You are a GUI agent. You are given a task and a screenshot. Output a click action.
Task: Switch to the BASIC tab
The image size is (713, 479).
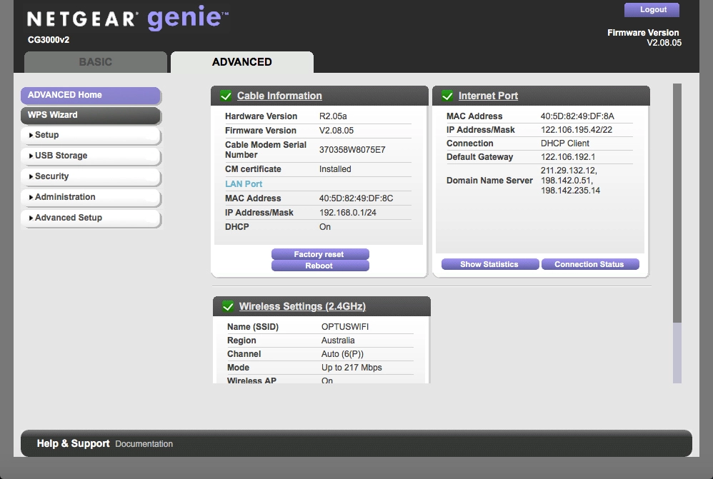click(96, 62)
